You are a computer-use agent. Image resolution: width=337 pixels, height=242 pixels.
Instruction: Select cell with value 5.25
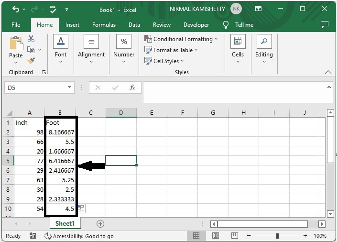click(x=60, y=180)
